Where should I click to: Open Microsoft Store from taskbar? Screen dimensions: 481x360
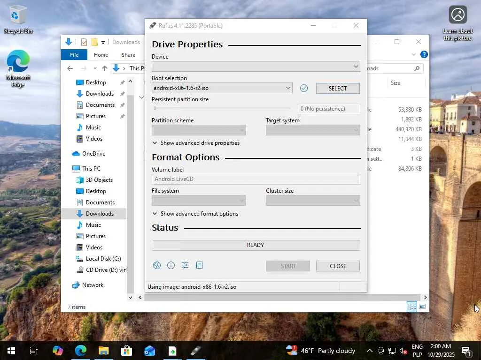tap(126, 351)
